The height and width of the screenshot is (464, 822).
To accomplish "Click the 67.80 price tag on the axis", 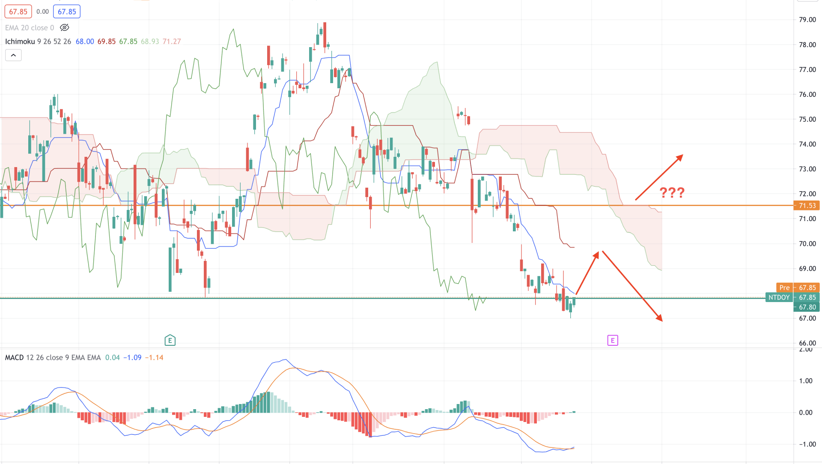I will 807,307.
